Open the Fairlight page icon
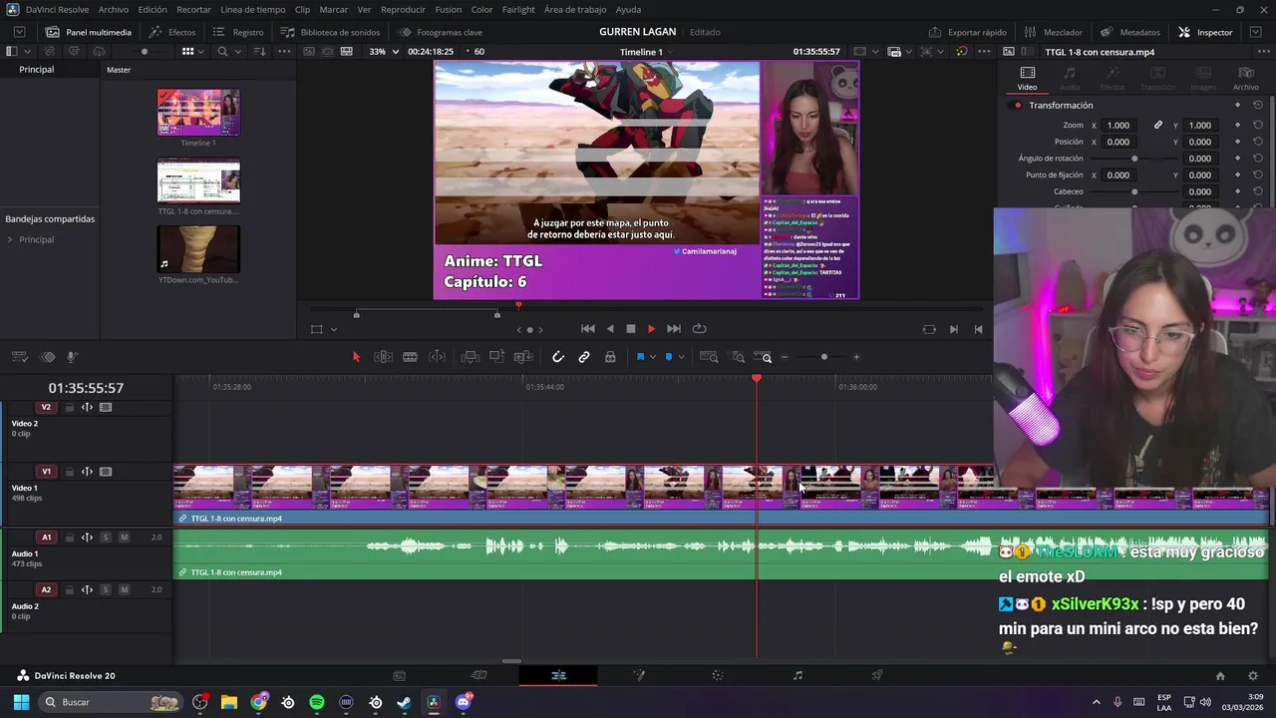 [x=797, y=675]
